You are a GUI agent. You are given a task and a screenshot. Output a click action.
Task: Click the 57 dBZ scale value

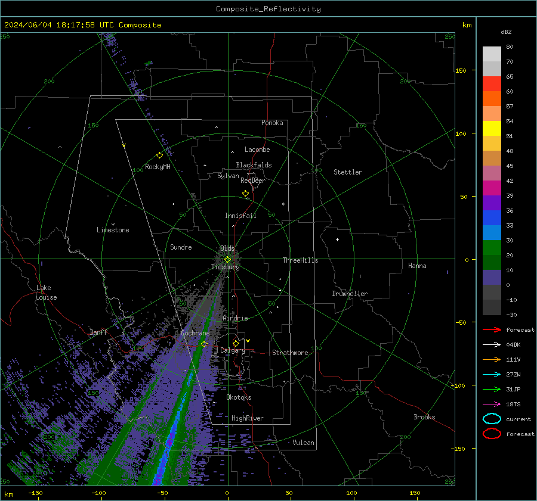510,107
